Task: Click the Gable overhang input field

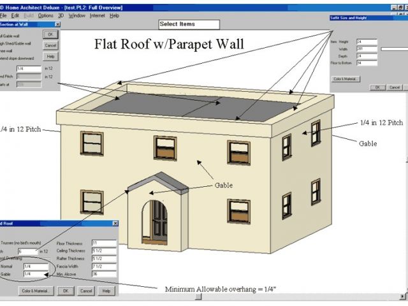Action: (x=35, y=274)
